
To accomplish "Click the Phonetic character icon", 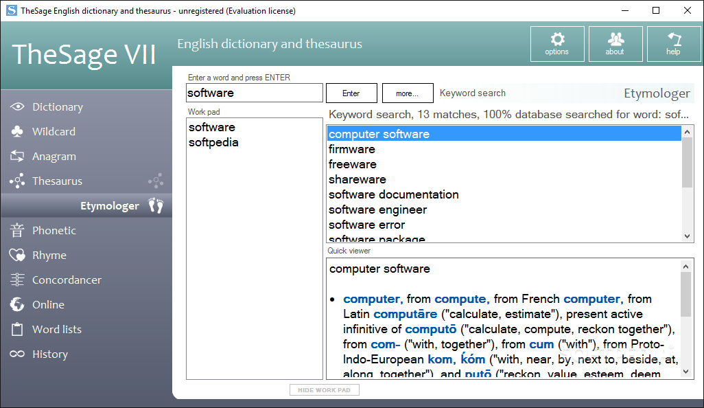I will [17, 230].
